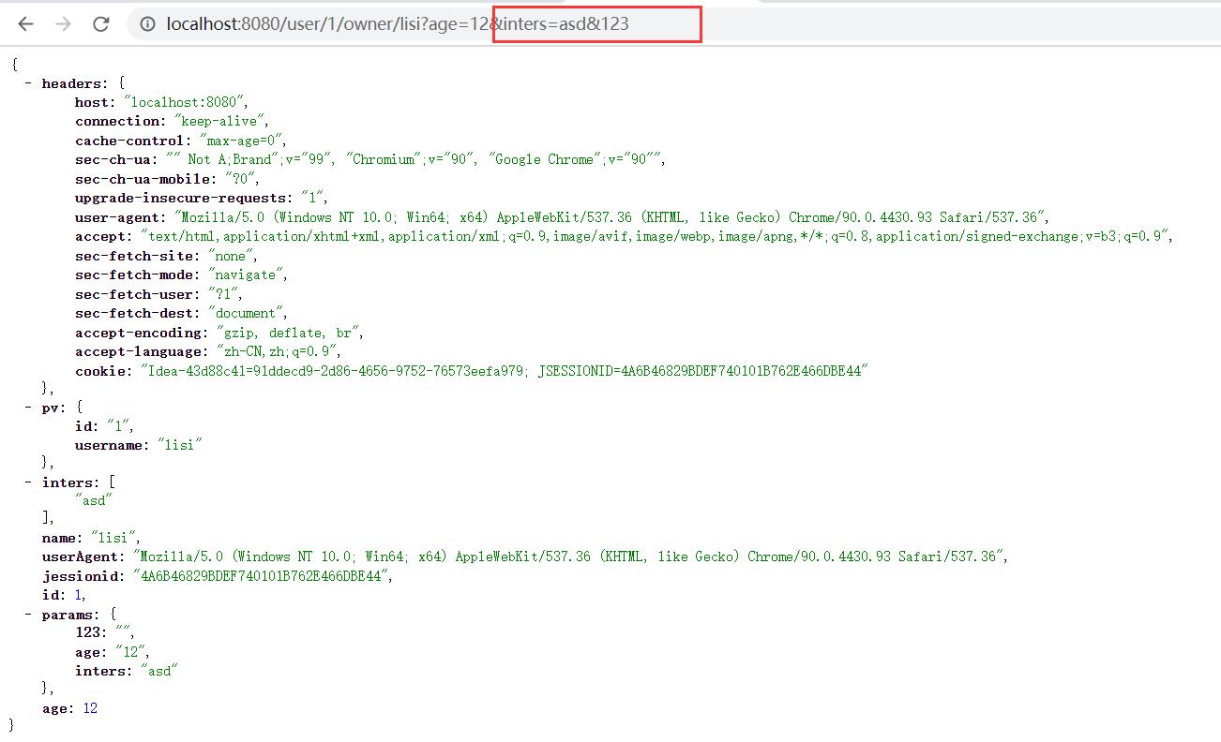Click the pv username value "lisi"
This screenshot has height=742, width=1221.
point(178,445)
